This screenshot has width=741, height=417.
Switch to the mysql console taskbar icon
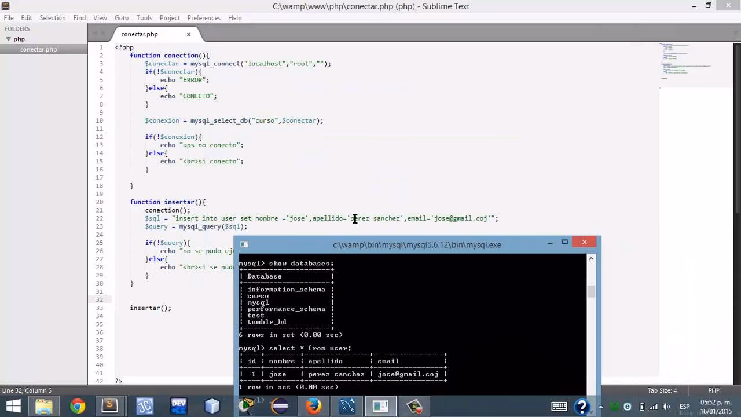click(380, 407)
